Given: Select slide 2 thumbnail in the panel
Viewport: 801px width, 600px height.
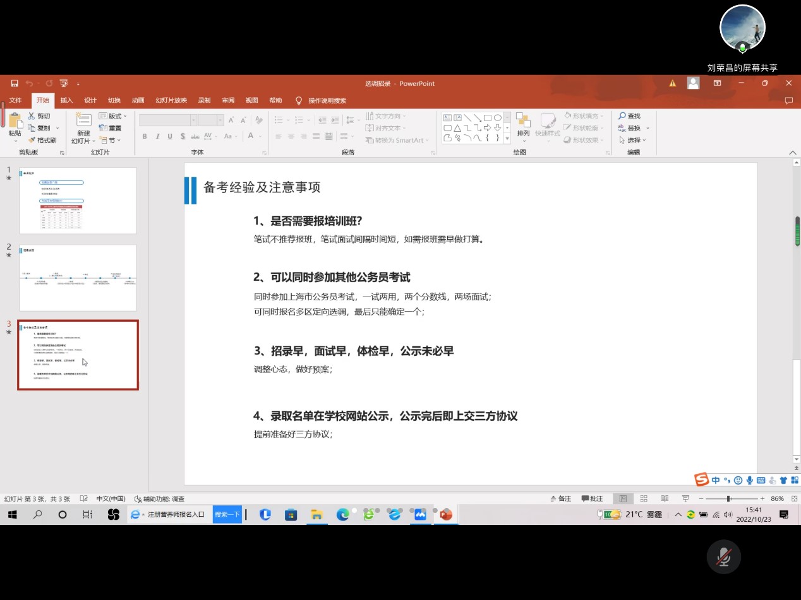Looking at the screenshot, I should pos(78,278).
